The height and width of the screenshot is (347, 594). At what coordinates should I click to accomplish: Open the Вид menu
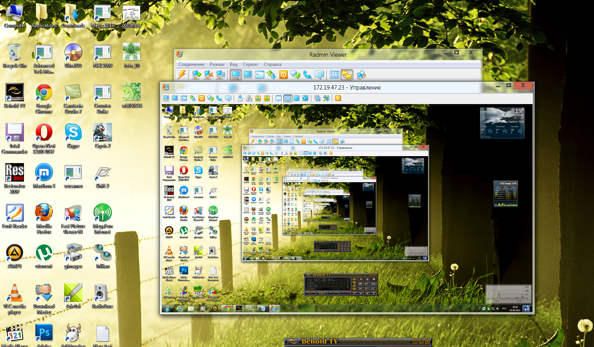point(234,64)
